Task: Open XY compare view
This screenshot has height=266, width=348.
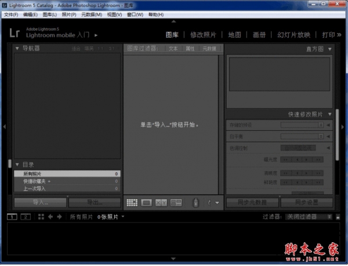Action: 161,203
